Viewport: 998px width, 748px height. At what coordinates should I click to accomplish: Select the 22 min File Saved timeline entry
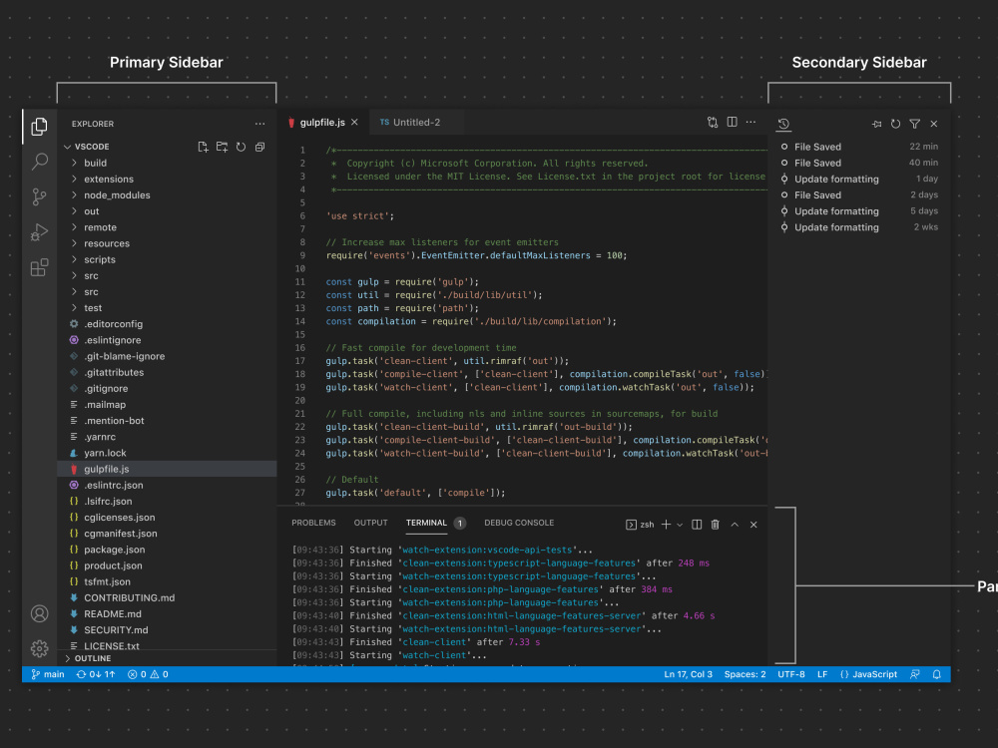click(x=859, y=147)
